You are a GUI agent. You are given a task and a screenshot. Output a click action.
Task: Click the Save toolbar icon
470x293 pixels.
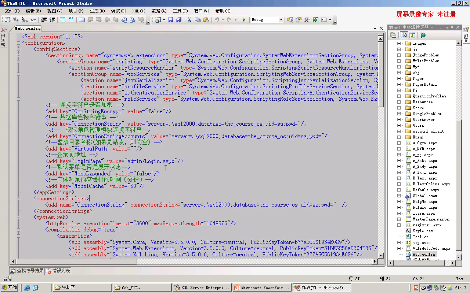[x=170, y=20]
